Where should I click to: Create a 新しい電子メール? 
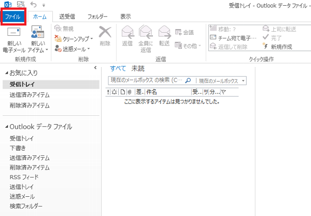click(13, 39)
